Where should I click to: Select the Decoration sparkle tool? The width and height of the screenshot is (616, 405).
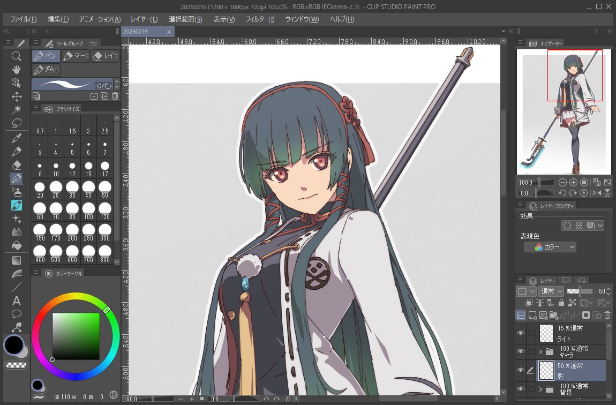pos(16,219)
